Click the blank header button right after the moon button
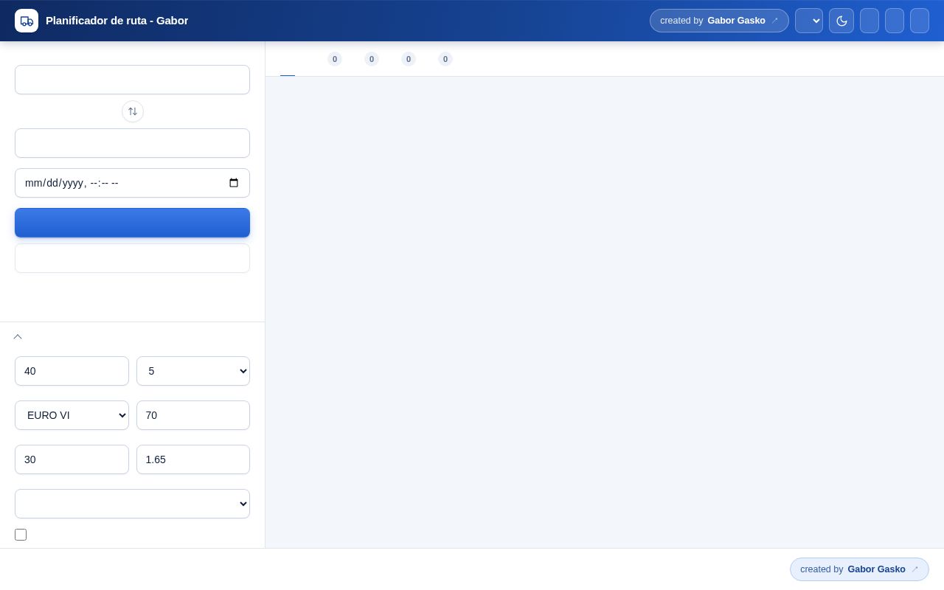 point(870,21)
